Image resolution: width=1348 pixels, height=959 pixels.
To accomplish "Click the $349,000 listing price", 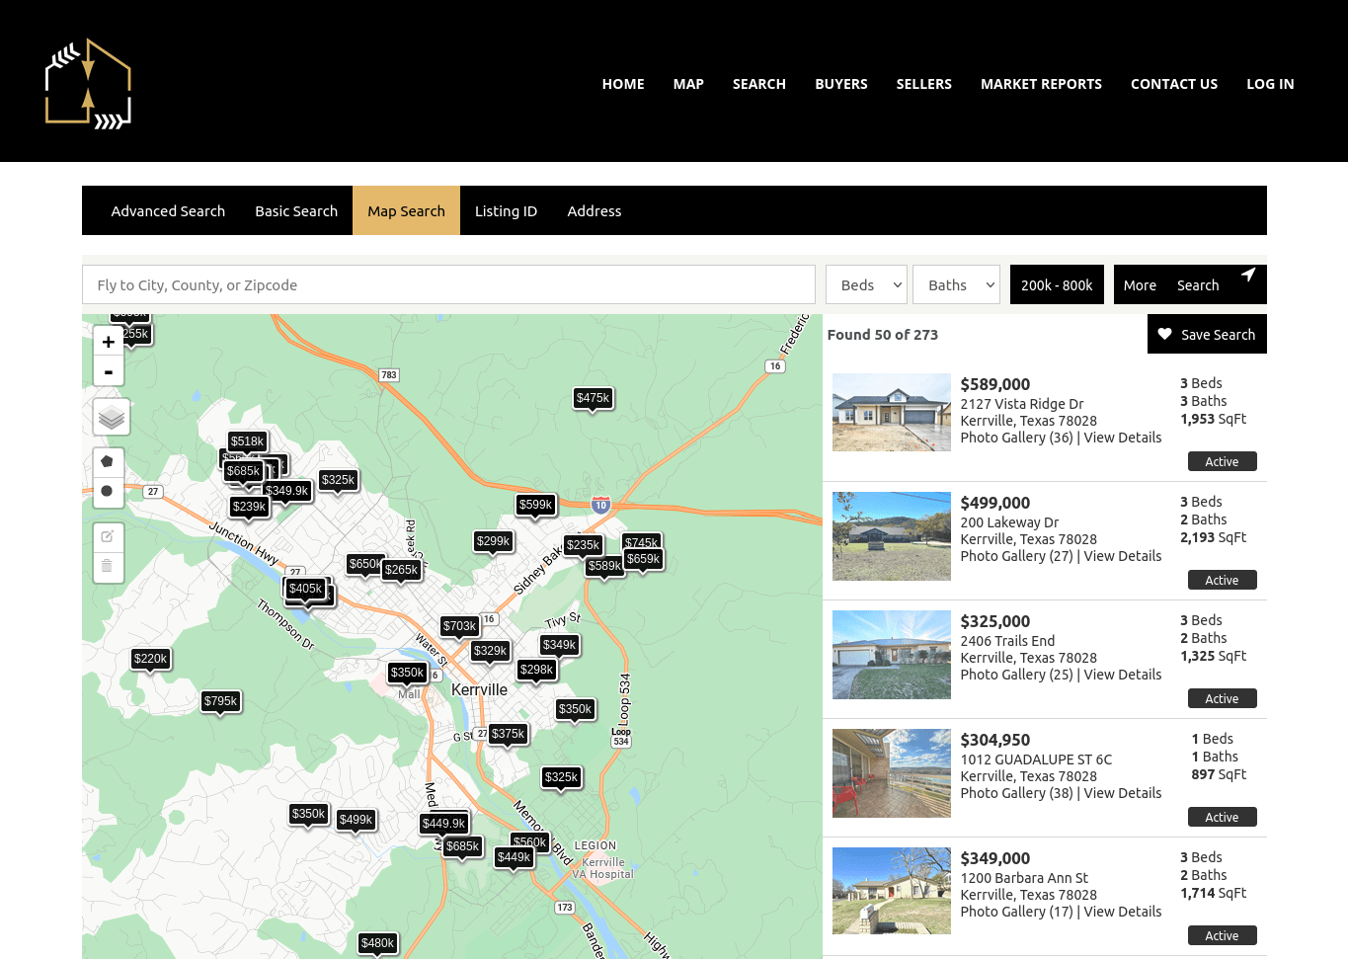I will point(995,858).
